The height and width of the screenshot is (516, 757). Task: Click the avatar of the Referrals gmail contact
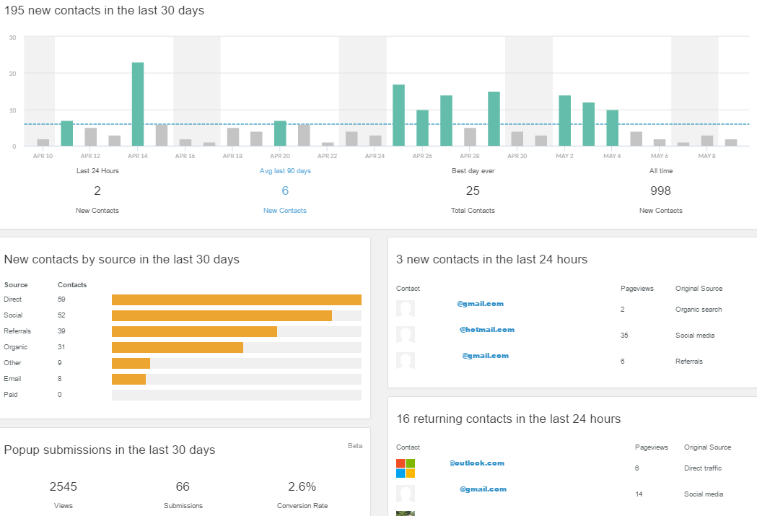[406, 361]
